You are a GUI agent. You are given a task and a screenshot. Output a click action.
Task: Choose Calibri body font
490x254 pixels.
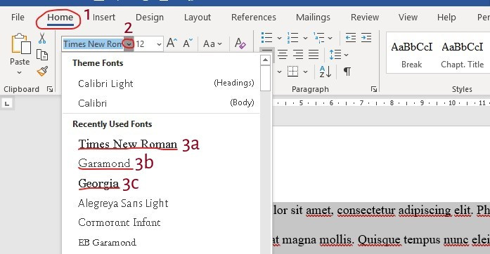pos(161,103)
